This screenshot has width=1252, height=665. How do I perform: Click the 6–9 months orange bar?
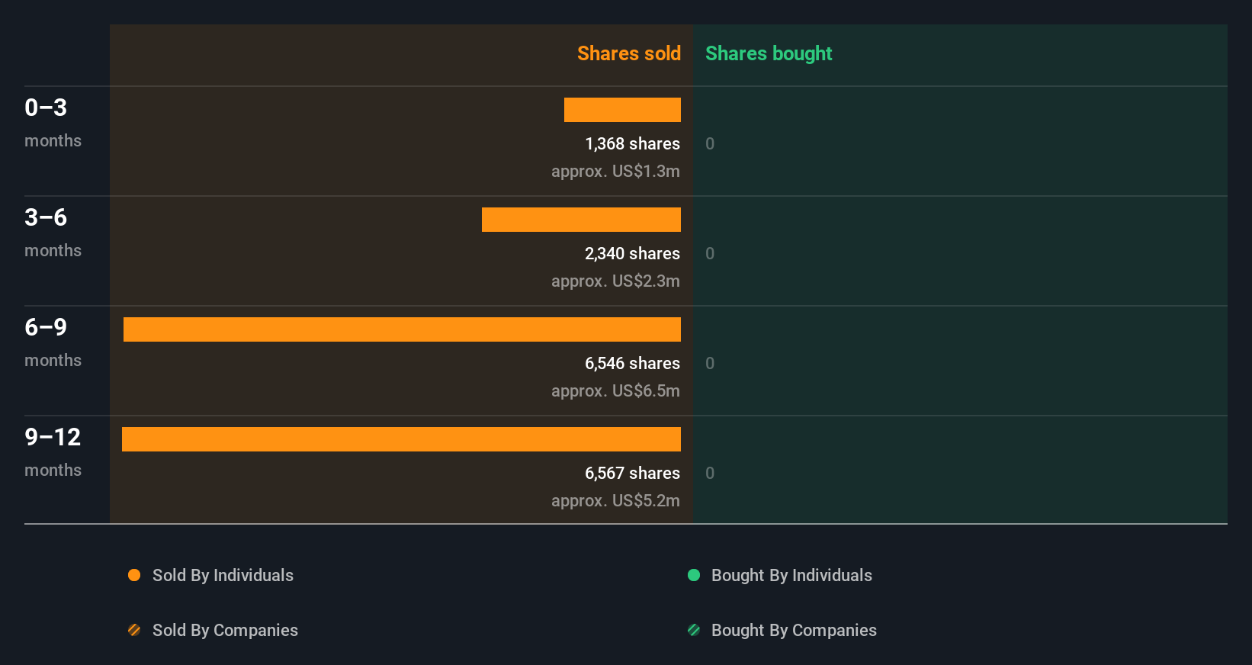tap(402, 329)
